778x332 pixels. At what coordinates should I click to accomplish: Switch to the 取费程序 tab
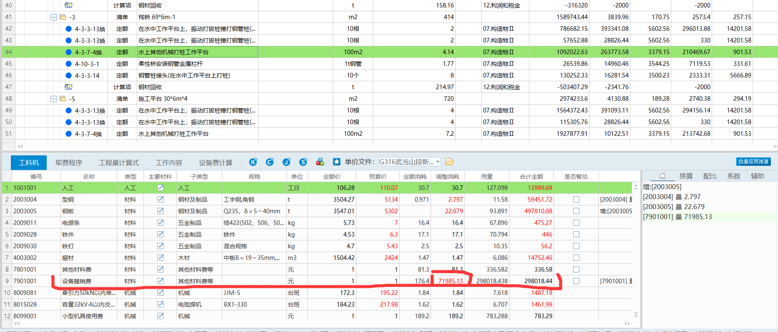pyautogui.click(x=69, y=162)
